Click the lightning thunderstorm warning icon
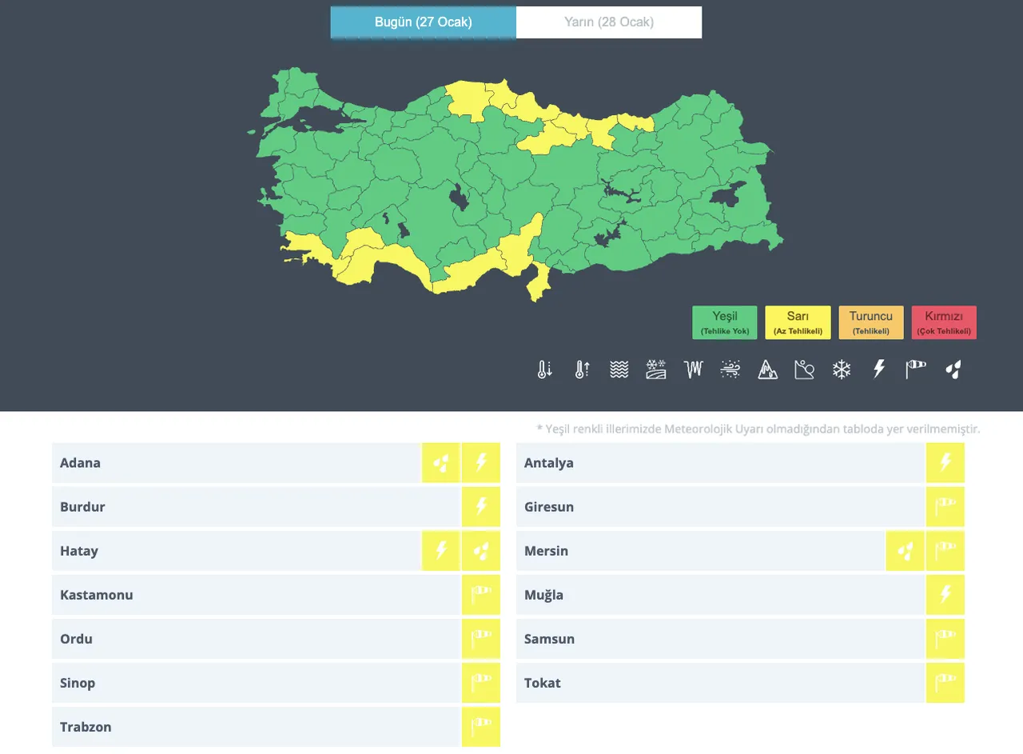This screenshot has width=1023, height=754. pyautogui.click(x=878, y=369)
